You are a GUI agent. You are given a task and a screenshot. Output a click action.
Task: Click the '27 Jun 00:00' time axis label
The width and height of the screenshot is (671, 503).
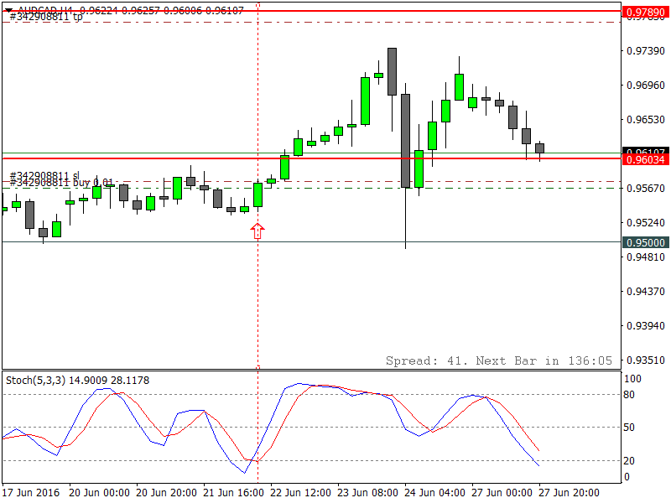pos(502,493)
